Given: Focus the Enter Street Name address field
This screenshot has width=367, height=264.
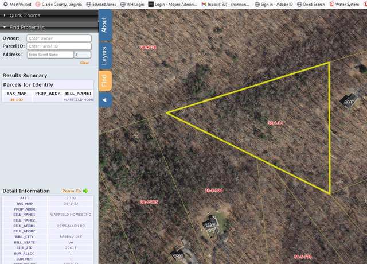Looking at the screenshot, I should (x=50, y=55).
